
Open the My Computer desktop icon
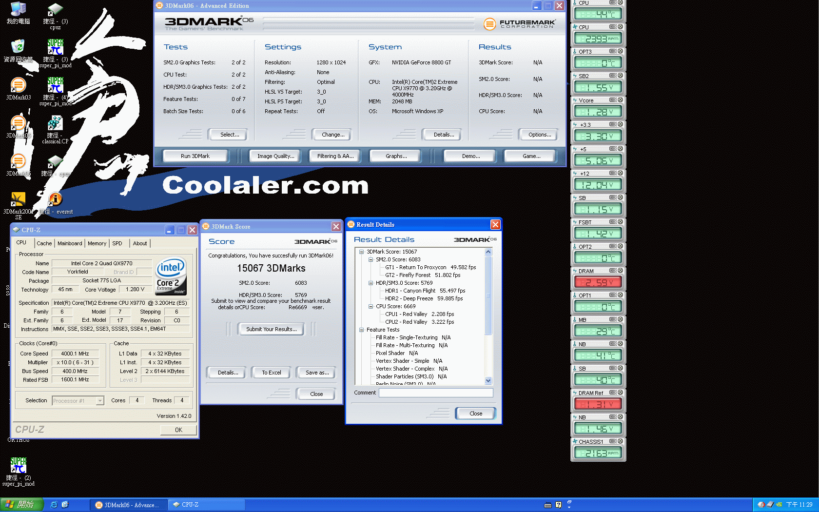[18, 9]
